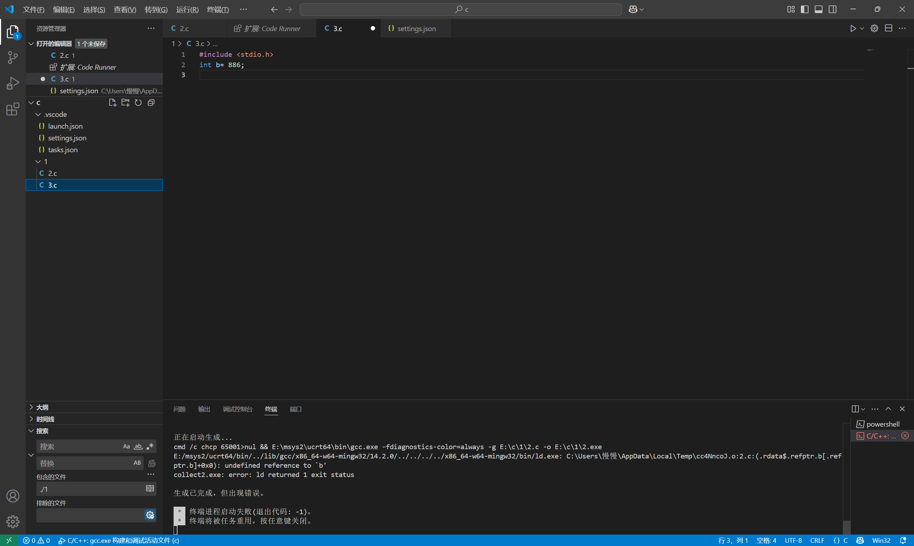The height and width of the screenshot is (546, 914).
Task: Toggle regular expression search
Action: [x=150, y=446]
